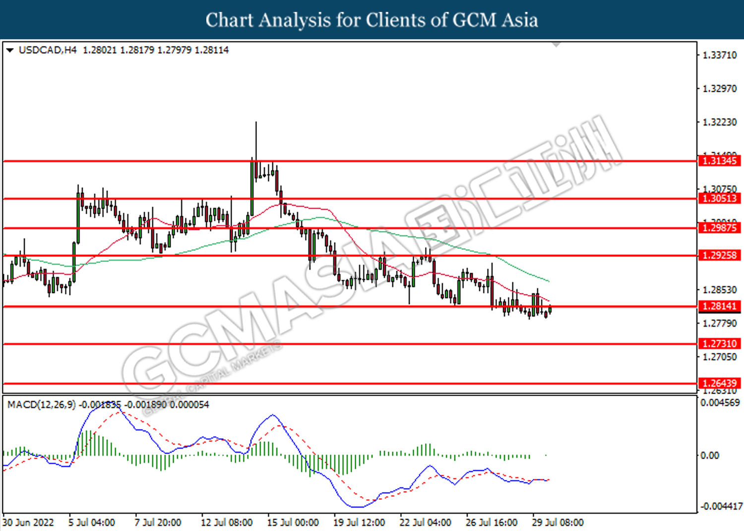Click the 12 Jul 08:00 time label

coord(227,523)
